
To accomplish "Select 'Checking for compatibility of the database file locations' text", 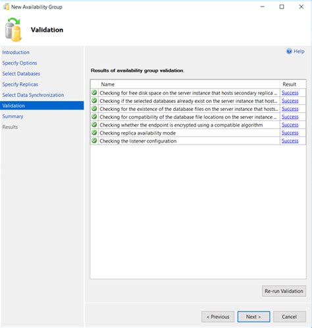I will (x=188, y=117).
